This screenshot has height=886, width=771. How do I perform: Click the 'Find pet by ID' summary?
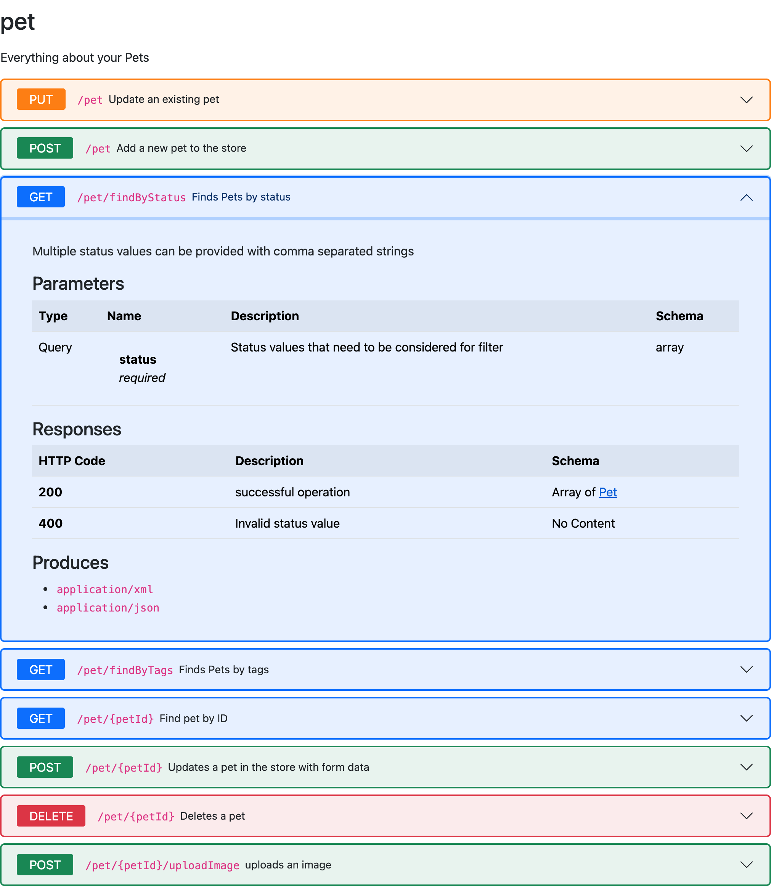(193, 718)
